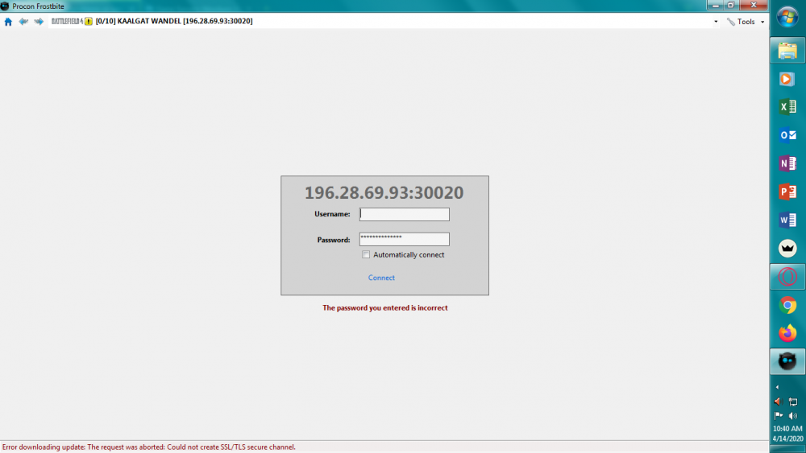Open the volume speaker control in tray
Image resolution: width=806 pixels, height=453 pixels.
[793, 415]
